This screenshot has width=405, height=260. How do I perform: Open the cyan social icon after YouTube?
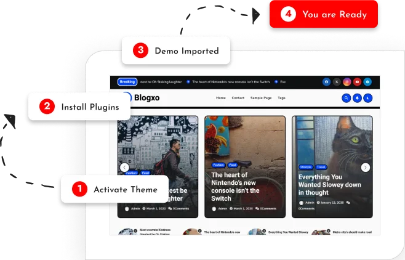click(367, 82)
